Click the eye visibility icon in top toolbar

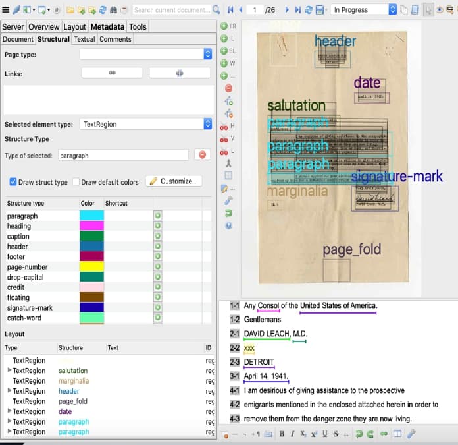[x=440, y=10]
